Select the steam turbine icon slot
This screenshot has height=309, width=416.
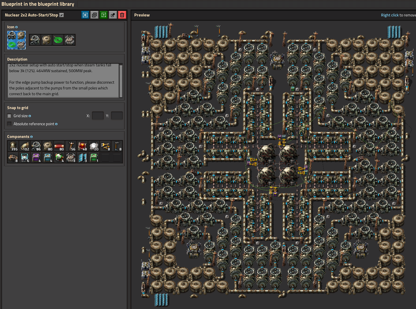[35, 40]
